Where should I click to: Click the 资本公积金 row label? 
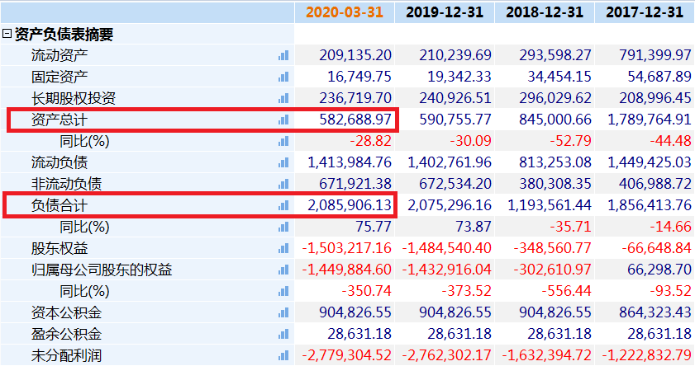(66, 313)
